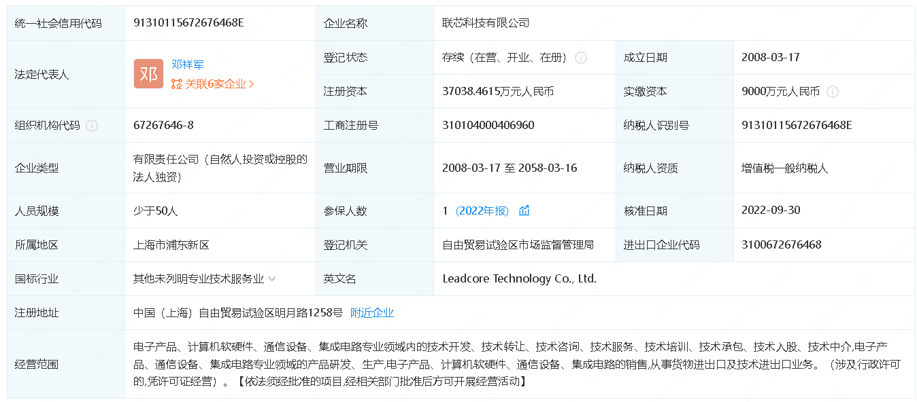Click the 注册地址 label
Screen dimensions: 917x402
click(x=37, y=313)
